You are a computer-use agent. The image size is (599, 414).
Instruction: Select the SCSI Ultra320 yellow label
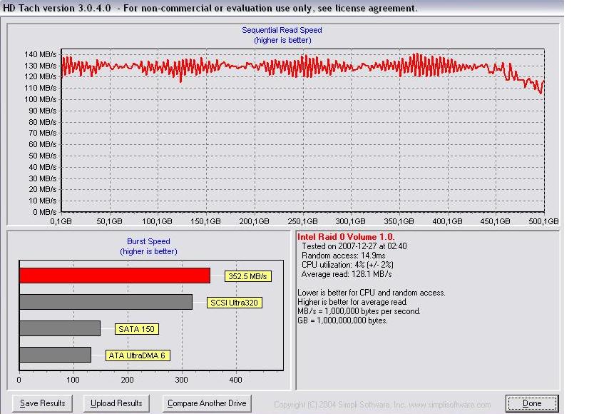[235, 303]
